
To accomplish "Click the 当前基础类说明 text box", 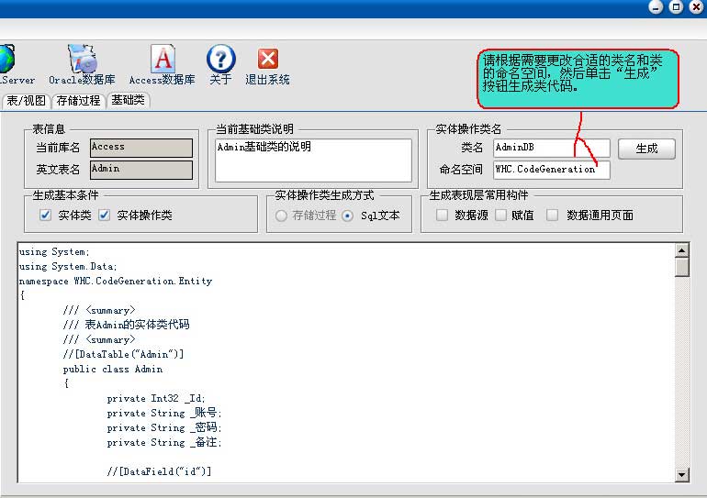I will 313,160.
